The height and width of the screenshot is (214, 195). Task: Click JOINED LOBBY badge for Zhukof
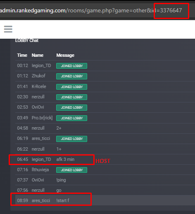pyautogui.click(x=71, y=76)
